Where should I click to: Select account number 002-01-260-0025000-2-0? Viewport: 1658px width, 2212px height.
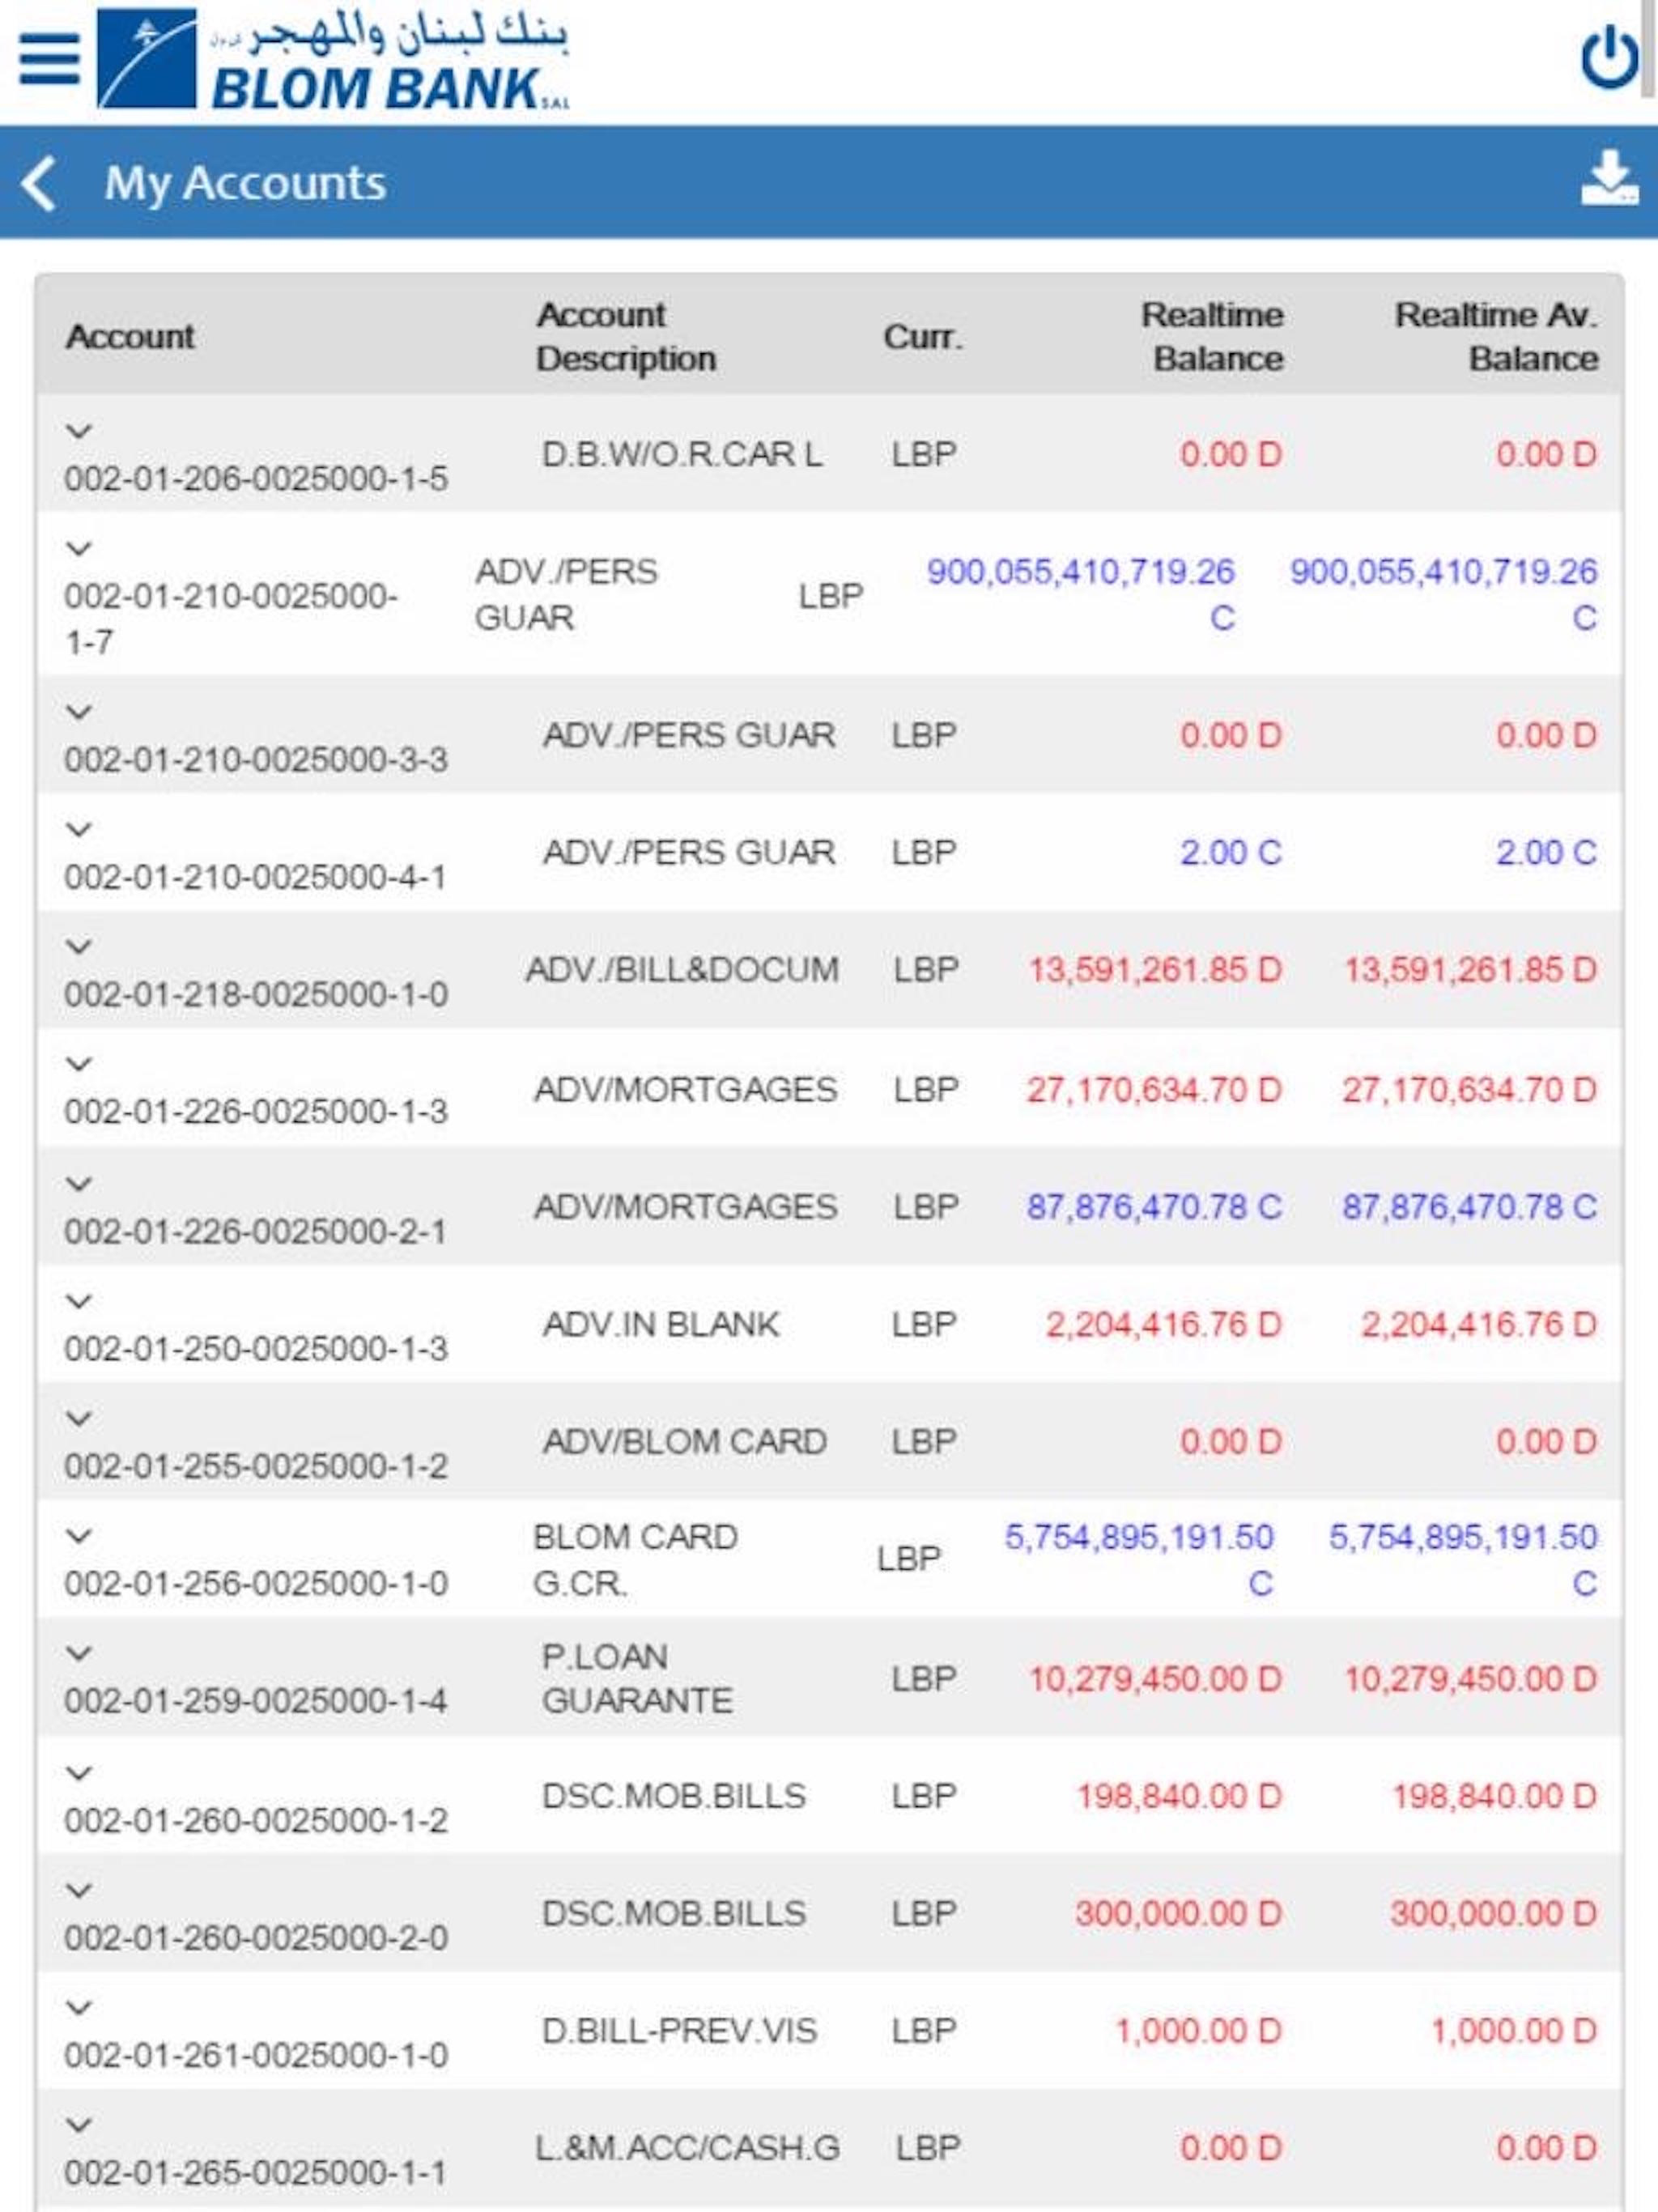coord(256,1938)
